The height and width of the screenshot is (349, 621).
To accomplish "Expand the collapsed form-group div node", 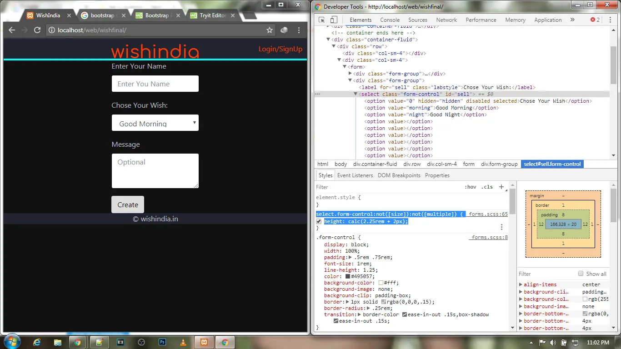I will tap(351, 74).
